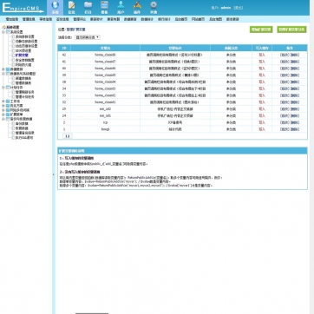Click the 管理扩展变量 breadcrumb link
314x314 pixels.
pyautogui.click(x=75, y=29)
